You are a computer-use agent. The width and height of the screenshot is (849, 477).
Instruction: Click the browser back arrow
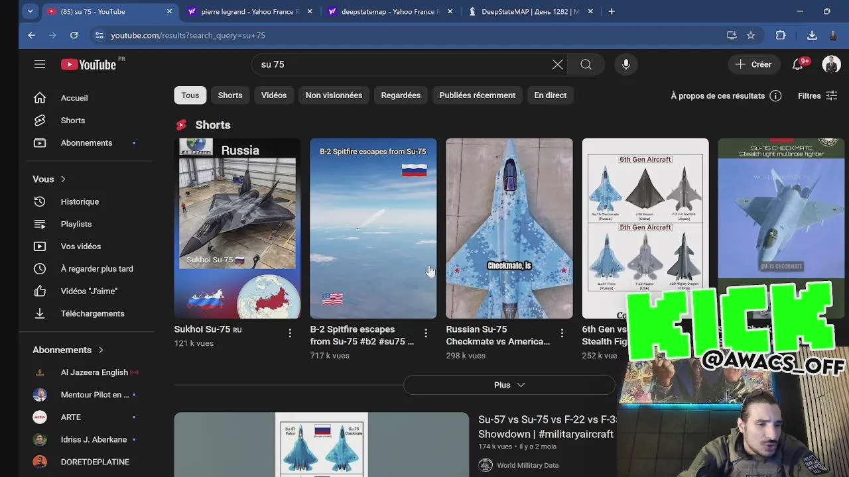point(31,35)
